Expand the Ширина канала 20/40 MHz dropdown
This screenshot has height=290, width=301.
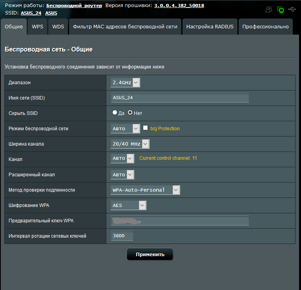coord(130,144)
